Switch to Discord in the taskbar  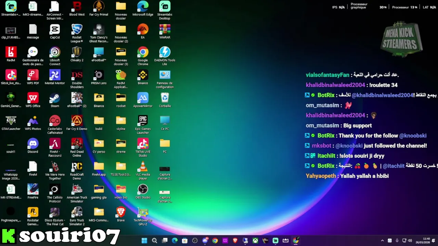(205, 241)
